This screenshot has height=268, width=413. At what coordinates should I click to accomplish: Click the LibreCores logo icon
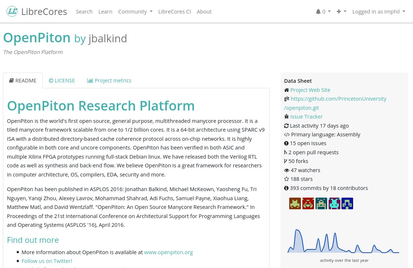pyautogui.click(x=12, y=11)
